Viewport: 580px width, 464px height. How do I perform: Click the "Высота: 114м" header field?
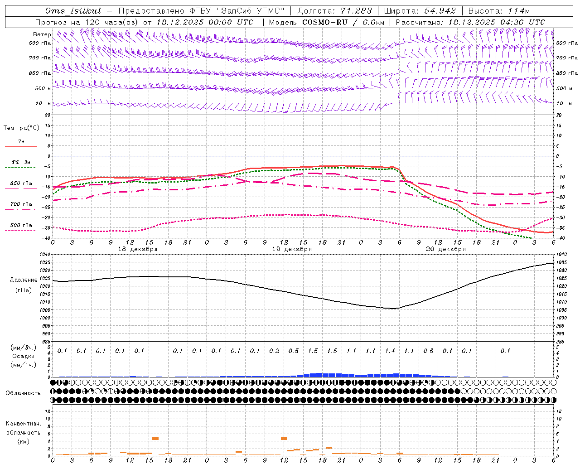click(499, 11)
